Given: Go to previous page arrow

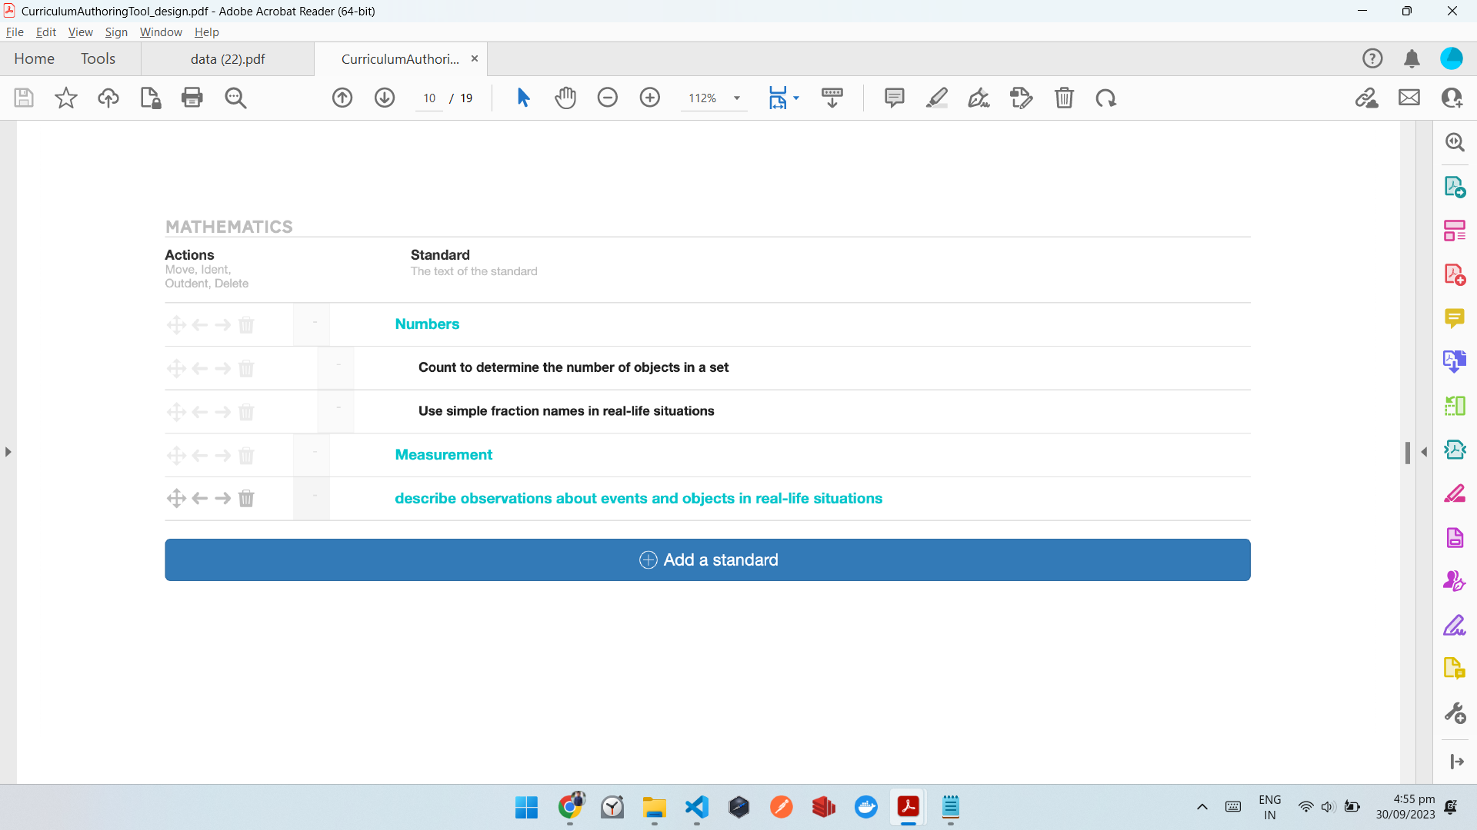Looking at the screenshot, I should tap(342, 98).
